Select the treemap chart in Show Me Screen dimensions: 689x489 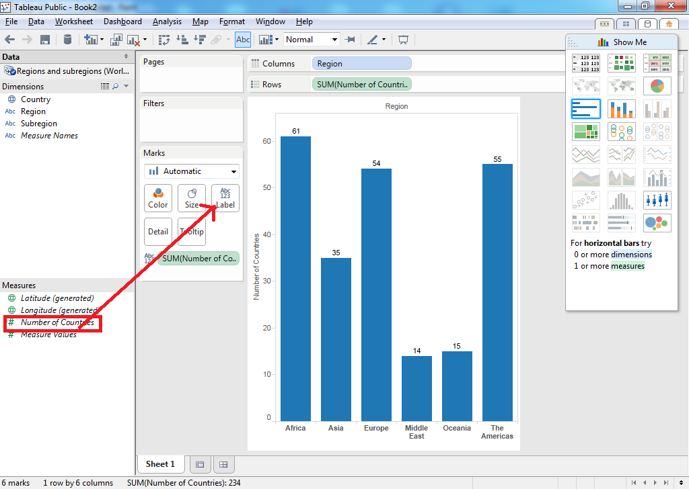click(x=586, y=131)
